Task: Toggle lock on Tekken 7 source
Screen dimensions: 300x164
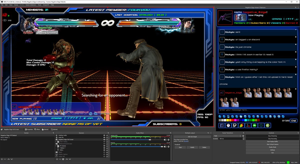Action: click(107, 148)
